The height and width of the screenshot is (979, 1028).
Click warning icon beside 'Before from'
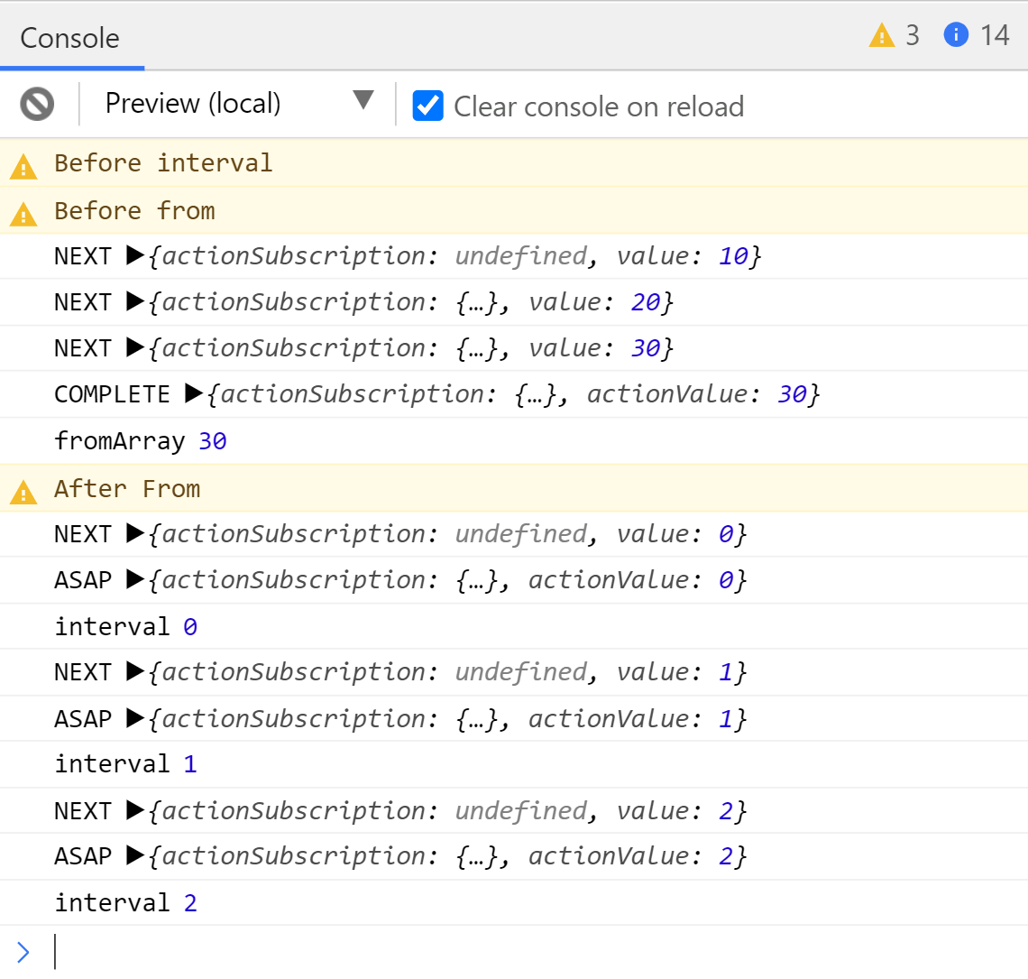click(23, 214)
